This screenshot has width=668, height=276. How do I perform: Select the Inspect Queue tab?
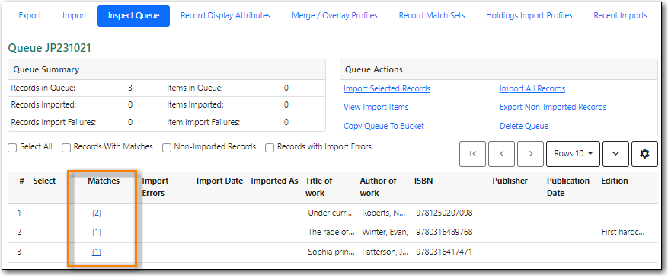coord(133,16)
